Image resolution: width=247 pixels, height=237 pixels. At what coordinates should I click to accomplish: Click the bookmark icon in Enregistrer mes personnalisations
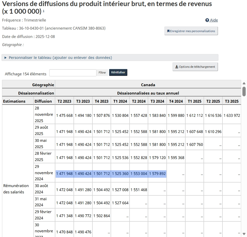coord(168,31)
